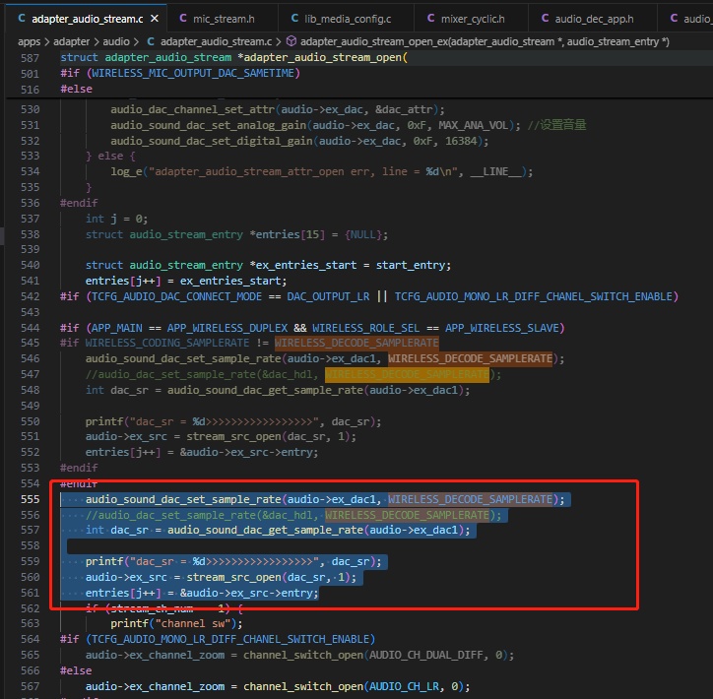Open the 'audio' breadcrumb segment

[116, 41]
